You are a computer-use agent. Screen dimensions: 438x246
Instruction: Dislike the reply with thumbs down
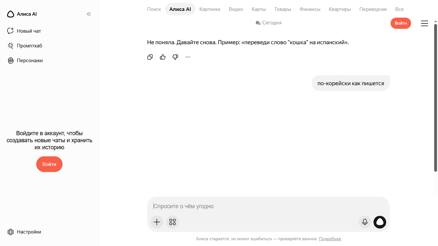point(175,57)
